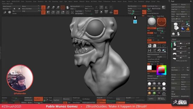The image size is (193, 109).
Task: Select the AlphaBrush blue tool icon
Action: pyautogui.click(x=183, y=29)
